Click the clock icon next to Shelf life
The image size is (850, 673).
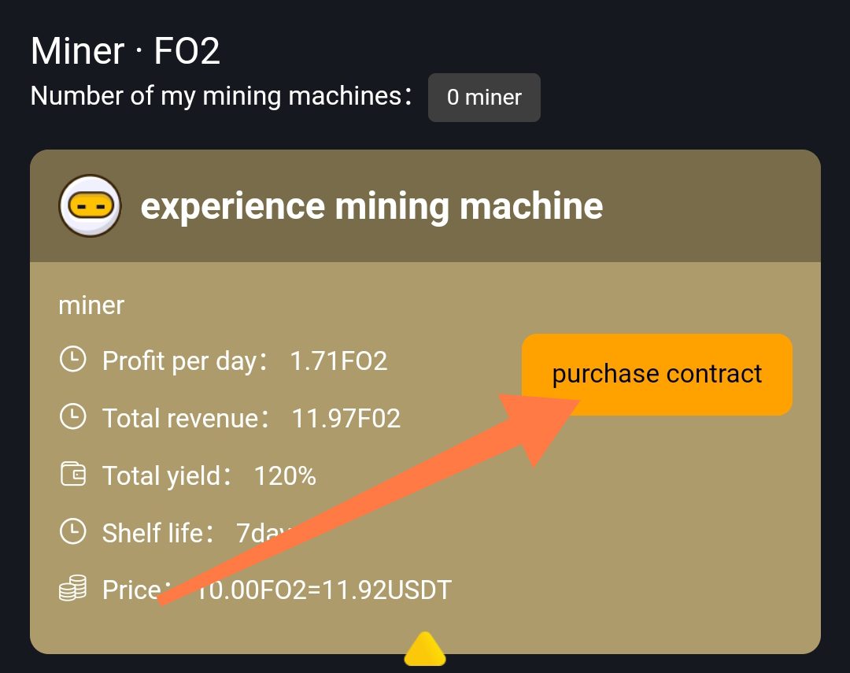(73, 532)
